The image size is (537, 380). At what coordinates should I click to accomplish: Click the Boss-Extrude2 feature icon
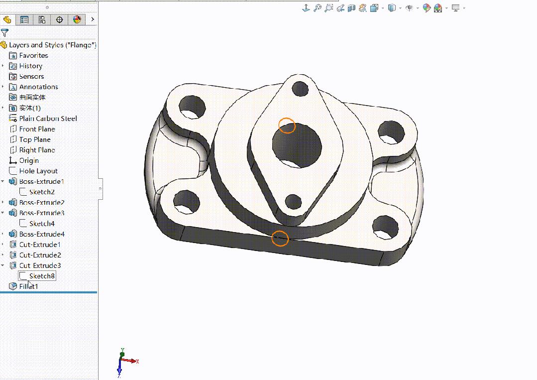pyautogui.click(x=13, y=203)
